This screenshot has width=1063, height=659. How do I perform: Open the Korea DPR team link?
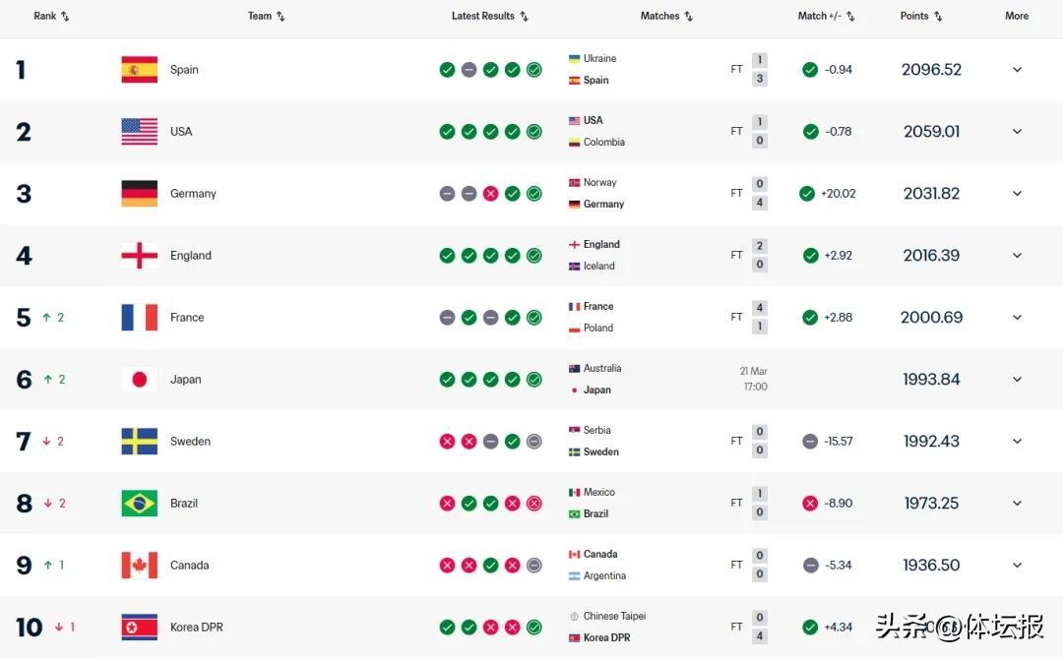coord(197,628)
